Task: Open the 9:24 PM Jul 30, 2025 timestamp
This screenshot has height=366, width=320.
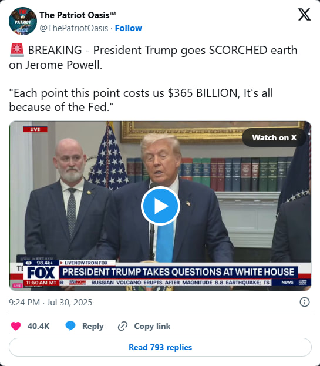Action: click(50, 303)
